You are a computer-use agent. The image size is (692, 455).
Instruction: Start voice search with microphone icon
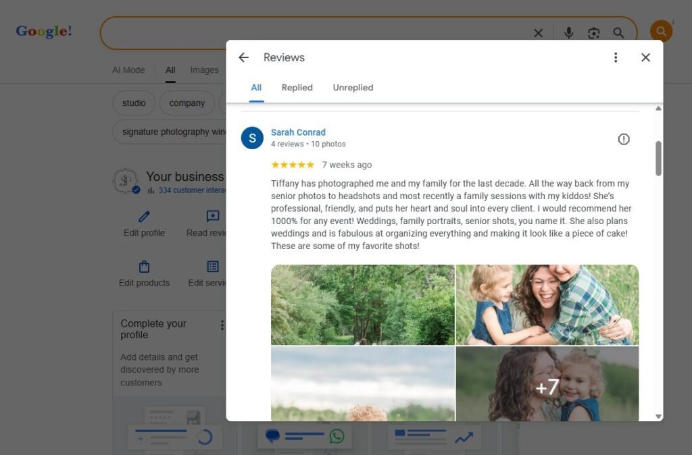coord(568,33)
